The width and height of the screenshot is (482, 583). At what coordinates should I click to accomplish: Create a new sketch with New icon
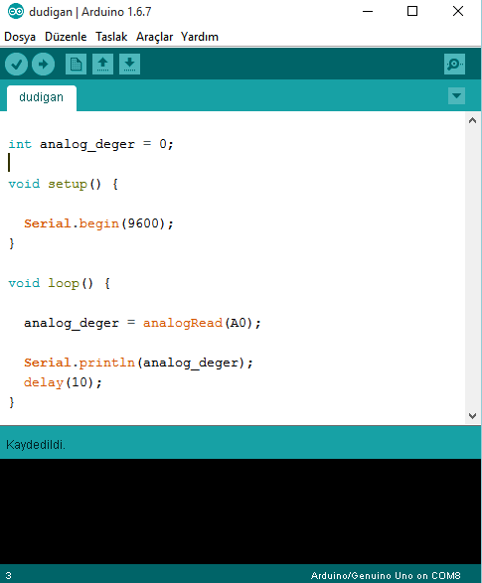click(x=76, y=64)
